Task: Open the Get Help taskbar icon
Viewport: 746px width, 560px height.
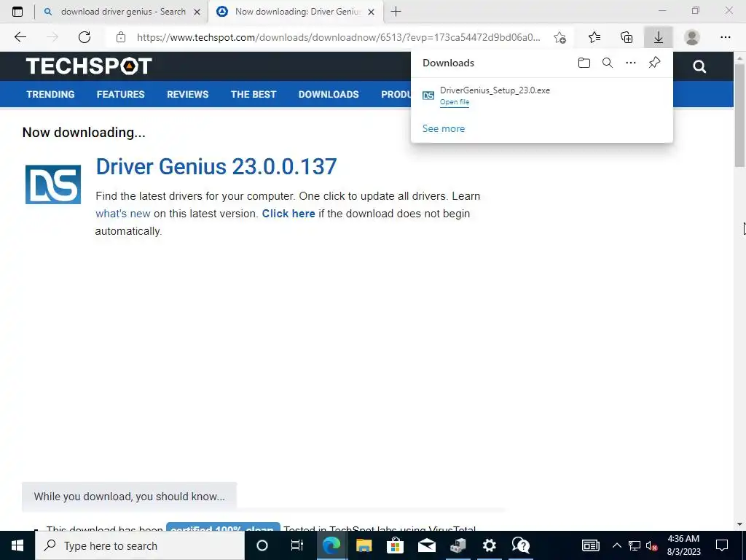Action: tap(521, 545)
